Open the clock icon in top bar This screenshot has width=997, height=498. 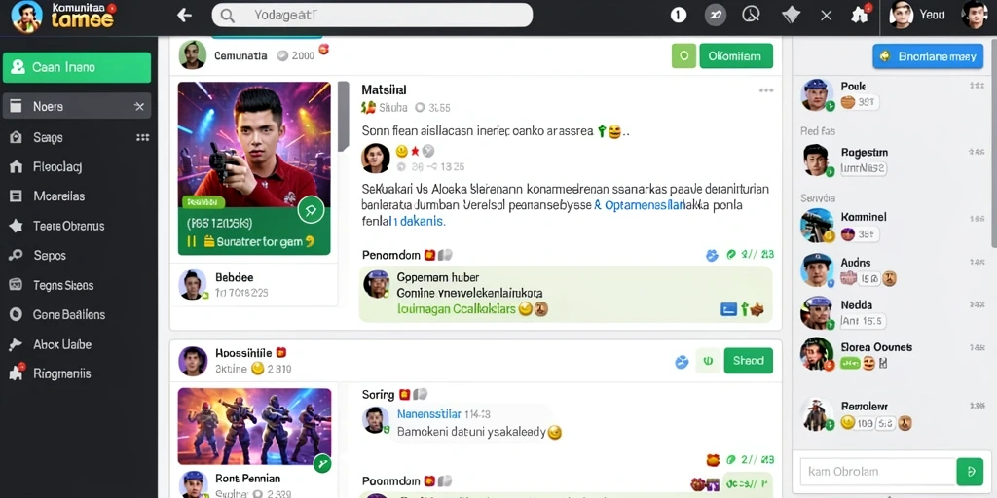click(x=752, y=14)
